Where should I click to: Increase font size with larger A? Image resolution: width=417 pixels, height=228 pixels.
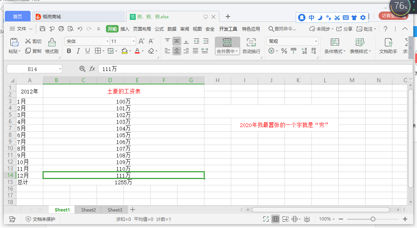pos(141,41)
